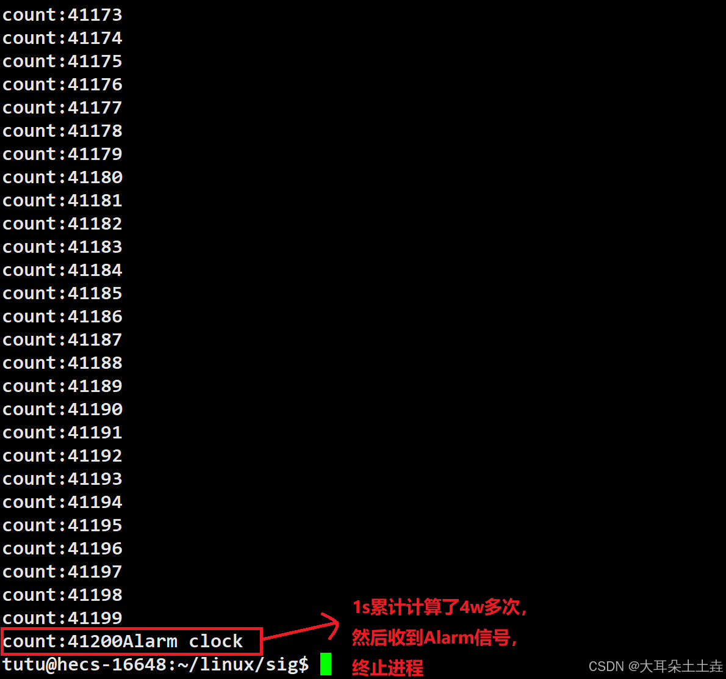Image resolution: width=726 pixels, height=679 pixels.
Task: Click the red-boxed count:41200Alarm clock line
Action: coord(132,642)
